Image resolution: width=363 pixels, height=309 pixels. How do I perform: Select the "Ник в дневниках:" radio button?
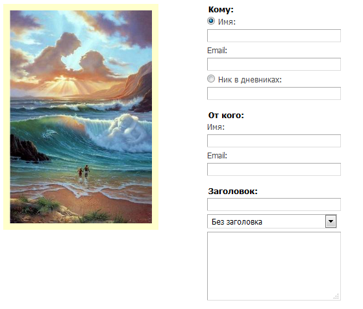click(211, 79)
